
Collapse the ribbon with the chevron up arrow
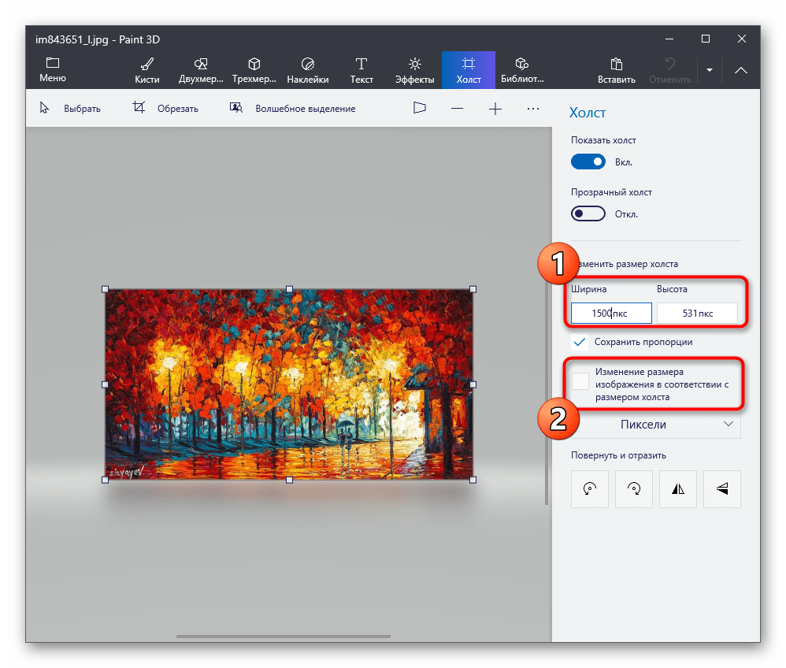coord(741,69)
